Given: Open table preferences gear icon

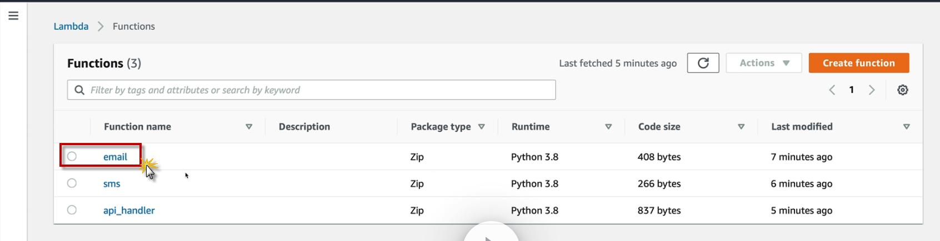Looking at the screenshot, I should point(903,90).
